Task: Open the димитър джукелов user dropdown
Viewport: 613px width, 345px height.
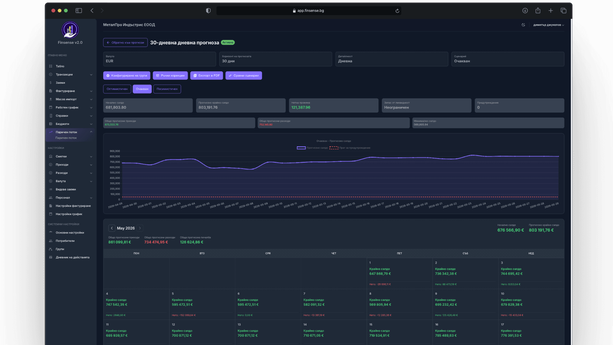Action: pos(549,25)
